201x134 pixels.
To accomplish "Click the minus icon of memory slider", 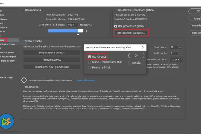I will (x=45, y=31).
